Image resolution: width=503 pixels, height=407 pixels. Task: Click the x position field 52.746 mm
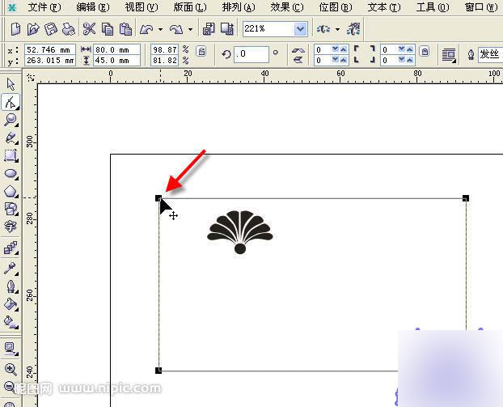pyautogui.click(x=50, y=49)
